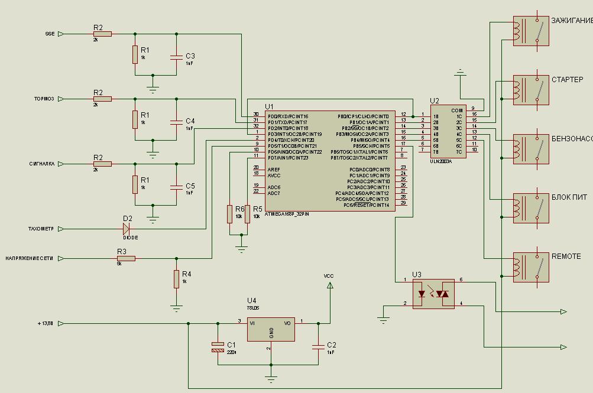Select the REMOTE relay symbol
The width and height of the screenshot is (593, 393).
point(530,268)
